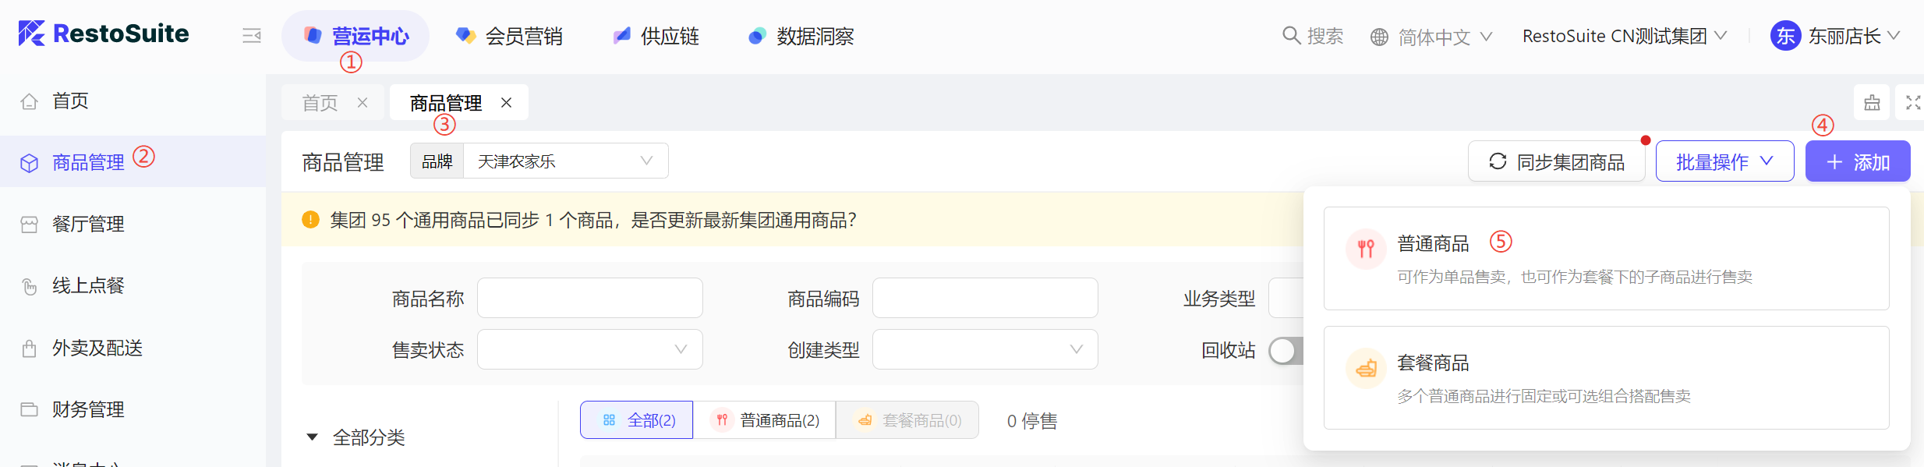Expand the 售卖状态 dropdown

[x=590, y=349]
